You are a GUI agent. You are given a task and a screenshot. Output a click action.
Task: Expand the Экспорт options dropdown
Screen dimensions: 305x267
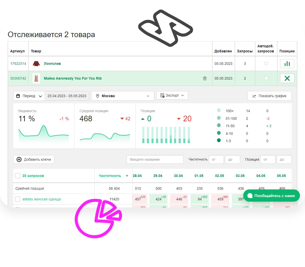coord(182,95)
